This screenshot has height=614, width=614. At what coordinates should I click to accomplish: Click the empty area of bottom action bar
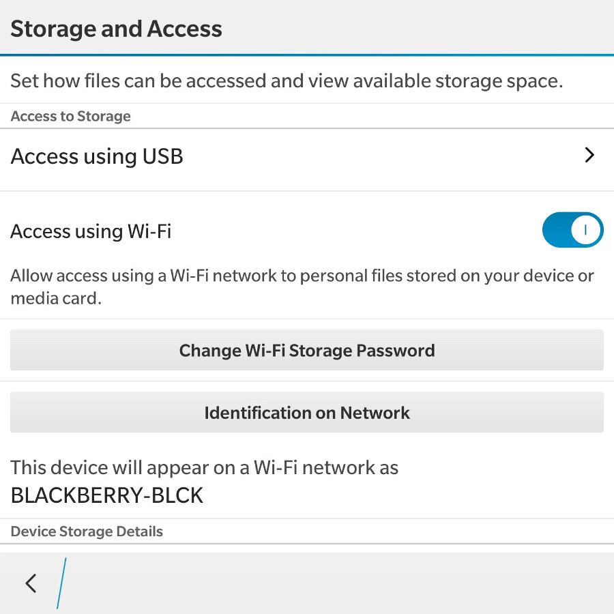tap(341, 583)
